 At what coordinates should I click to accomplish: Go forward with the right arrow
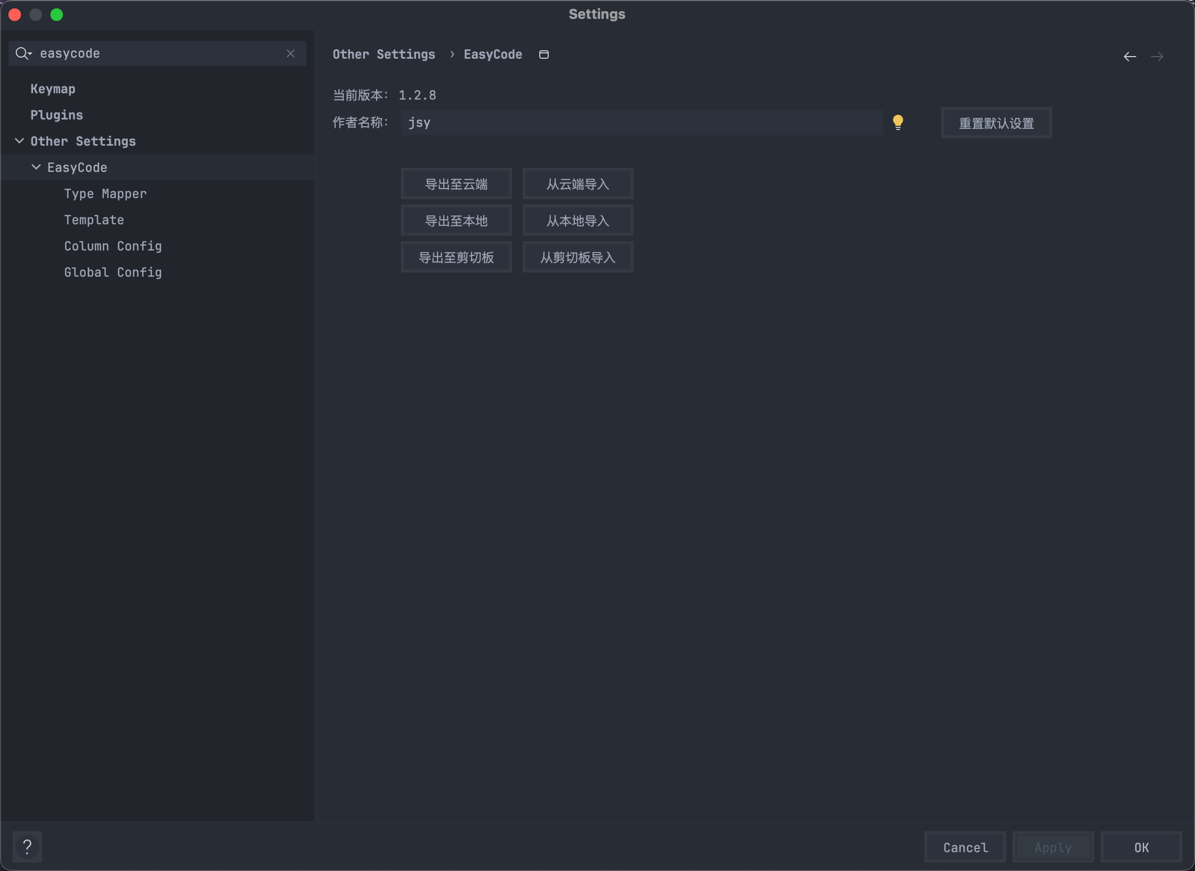click(1157, 57)
